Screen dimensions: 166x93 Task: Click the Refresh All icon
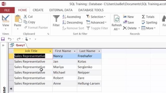coord(117,19)
